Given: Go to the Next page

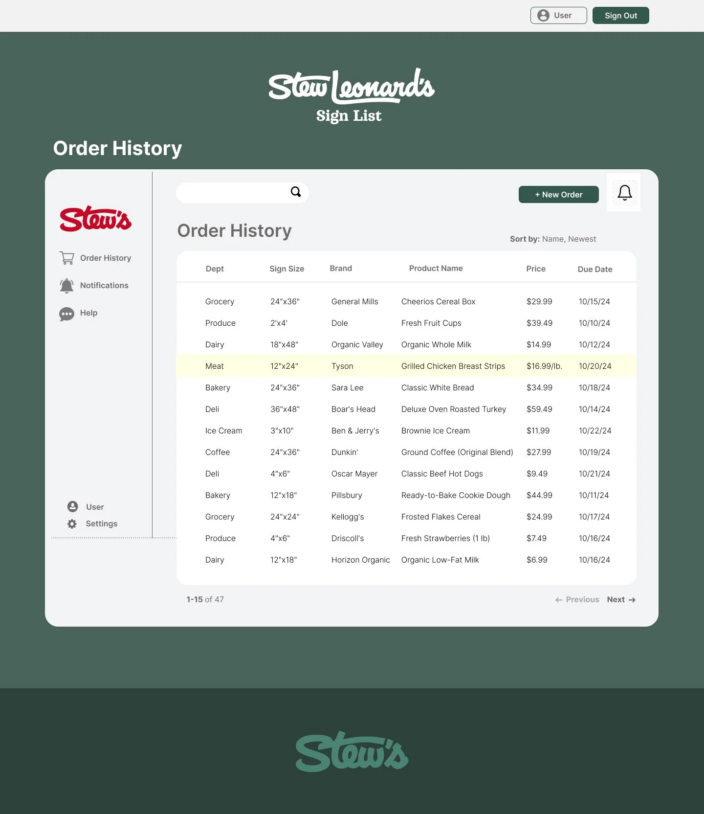Looking at the screenshot, I should (621, 600).
